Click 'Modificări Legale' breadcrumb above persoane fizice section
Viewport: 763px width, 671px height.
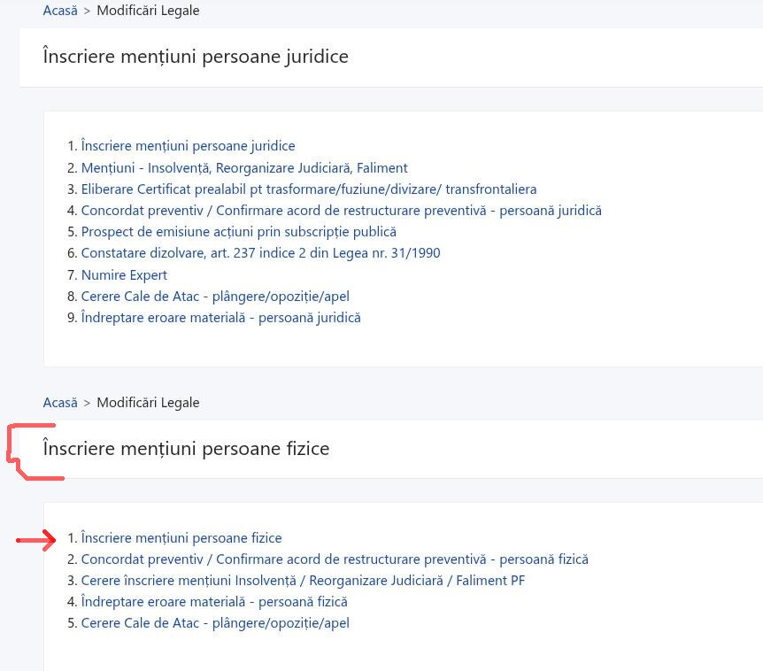pyautogui.click(x=148, y=403)
